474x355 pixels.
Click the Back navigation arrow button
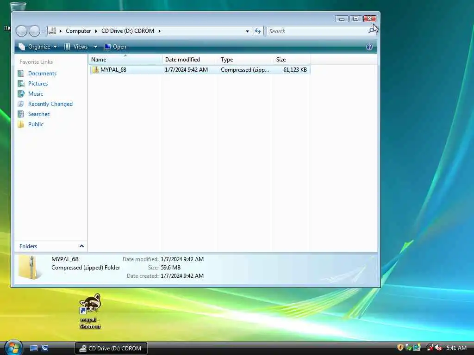point(21,31)
